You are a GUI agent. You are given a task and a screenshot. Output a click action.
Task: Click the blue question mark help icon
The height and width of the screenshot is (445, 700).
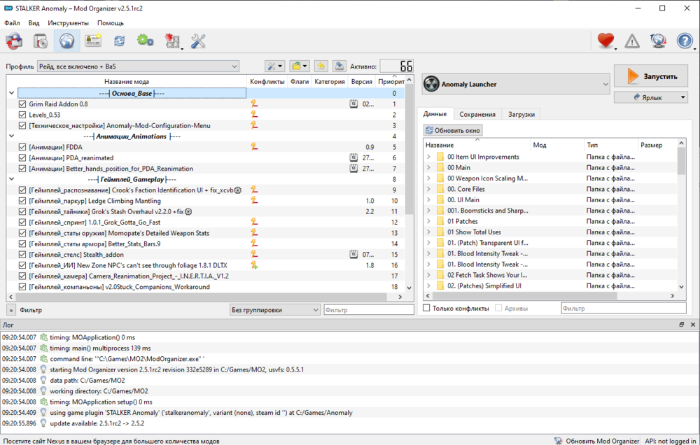[685, 41]
